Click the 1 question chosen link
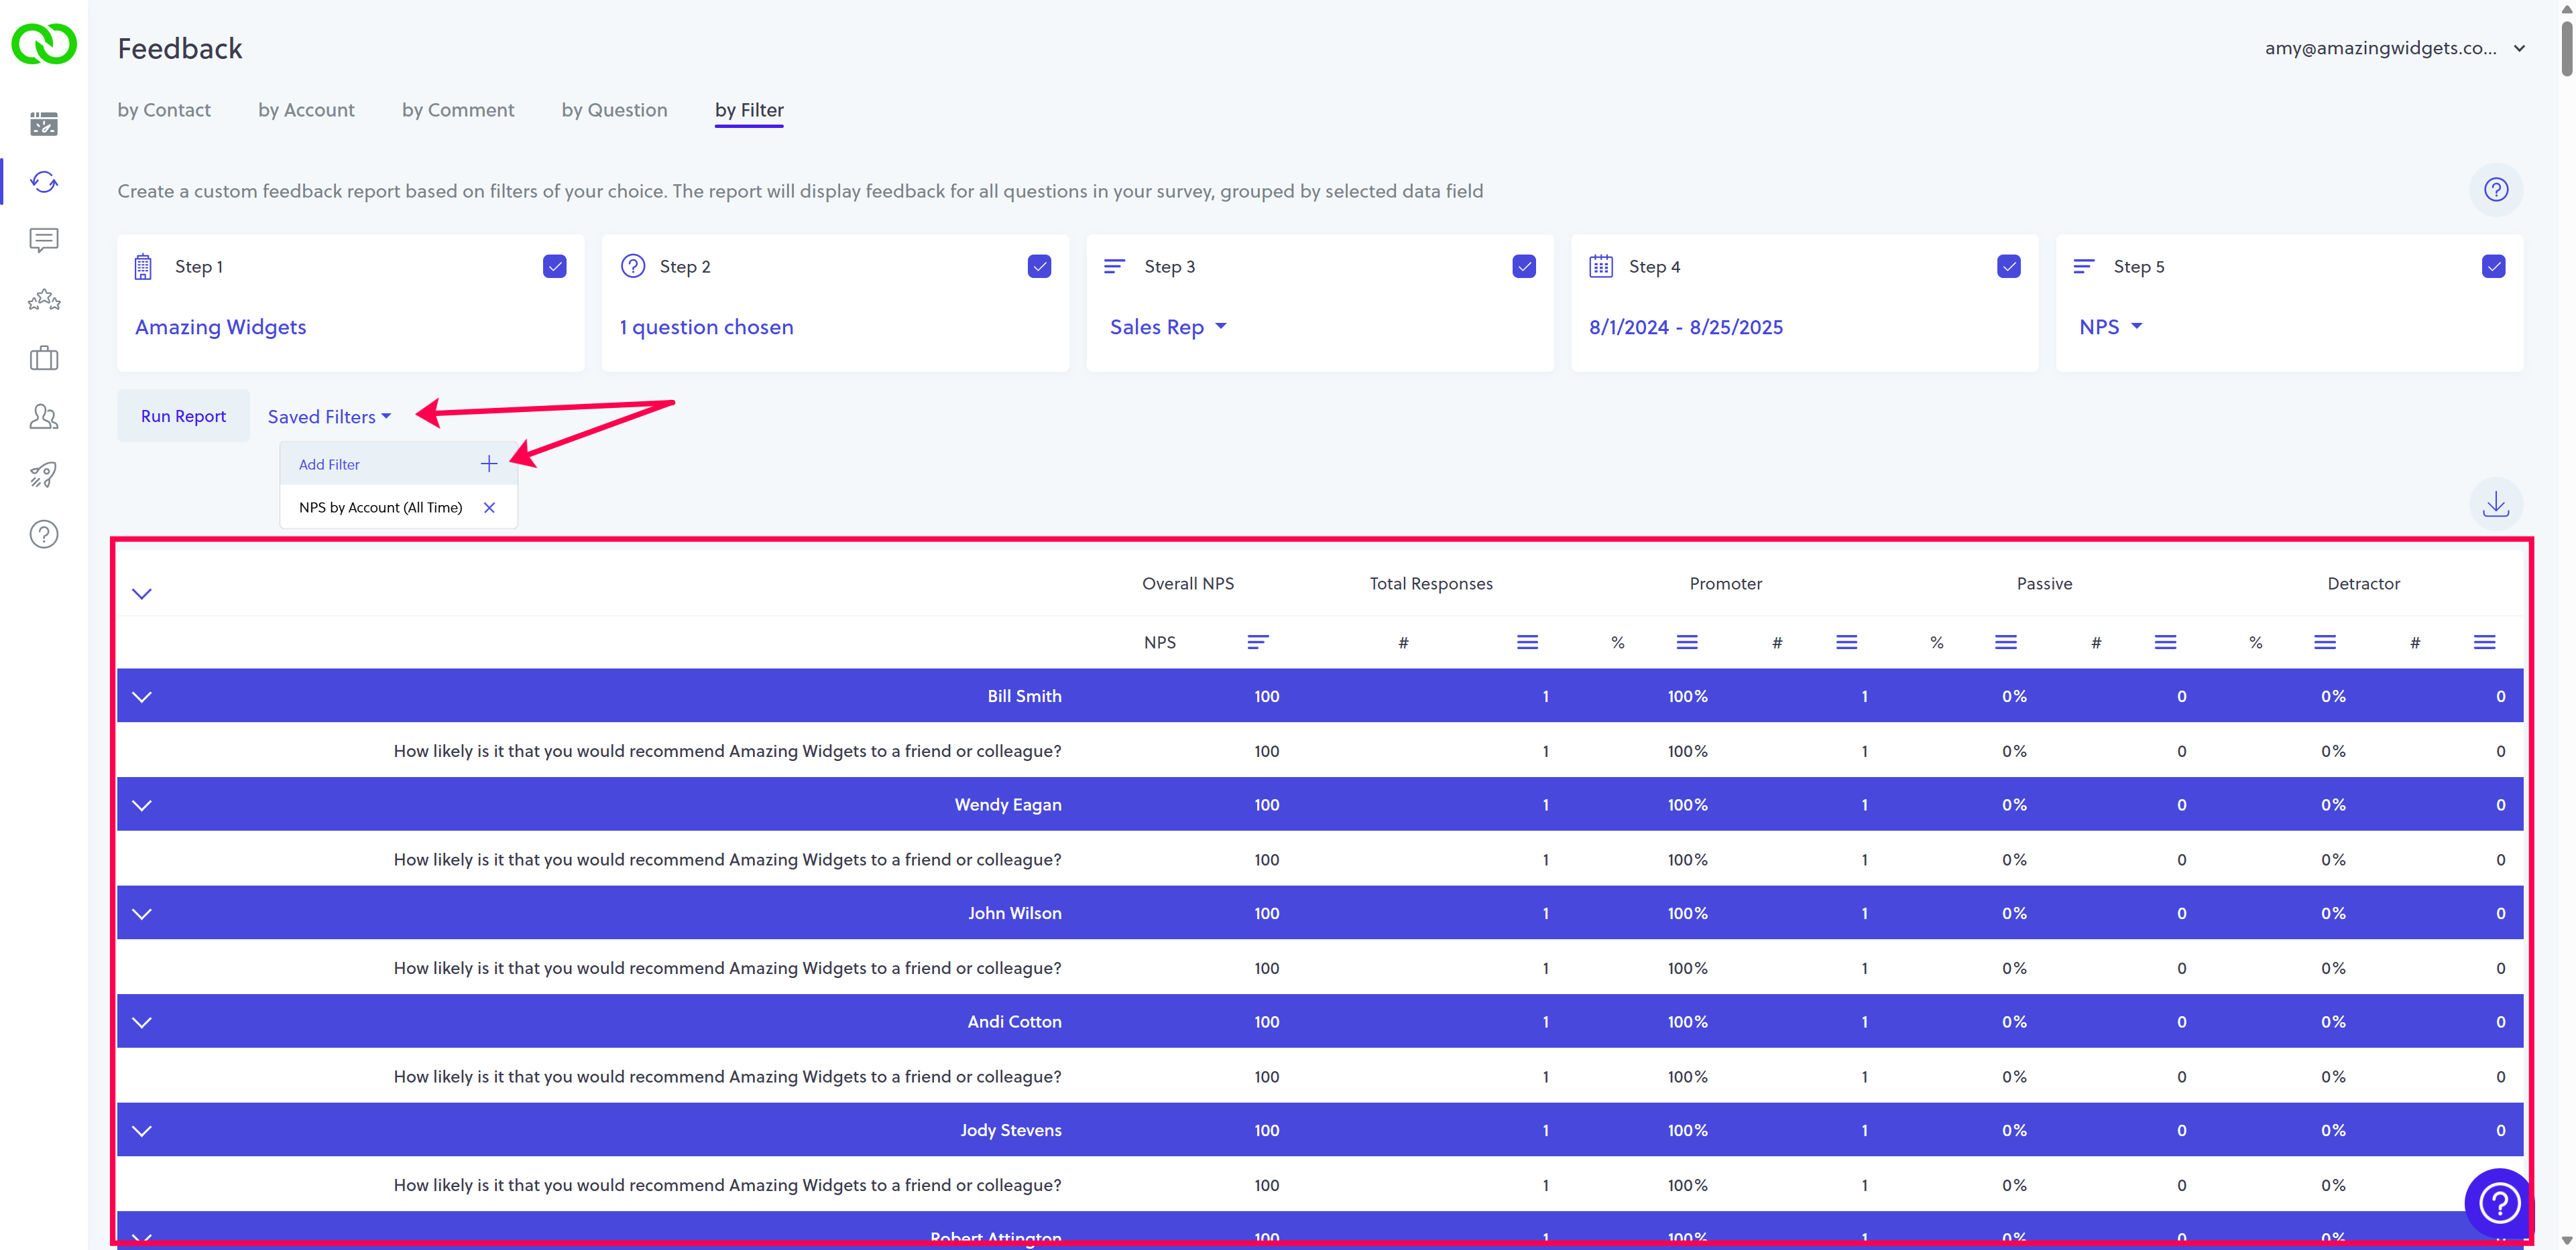Viewport: 2576px width, 1250px height. coord(706,327)
